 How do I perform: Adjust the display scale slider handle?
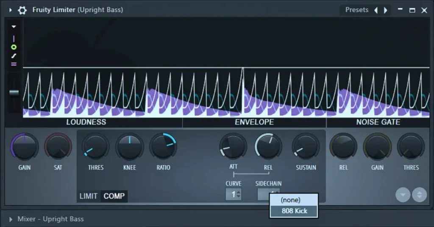14,92
